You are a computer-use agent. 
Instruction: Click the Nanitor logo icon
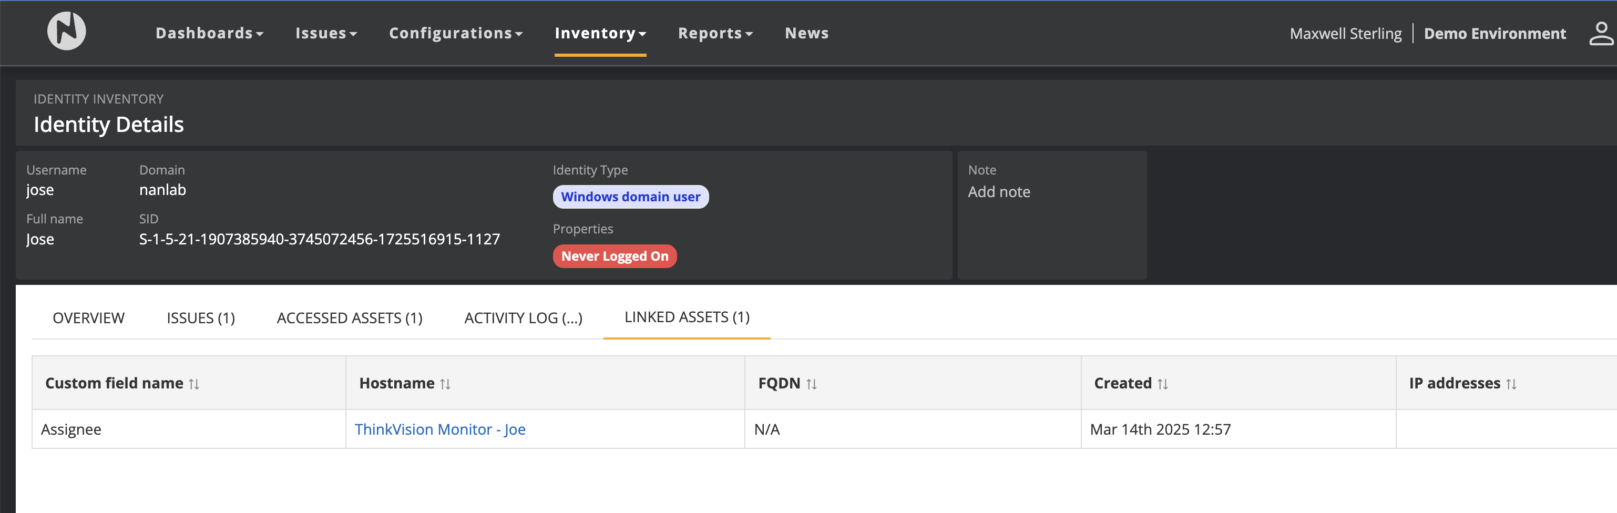click(x=67, y=32)
